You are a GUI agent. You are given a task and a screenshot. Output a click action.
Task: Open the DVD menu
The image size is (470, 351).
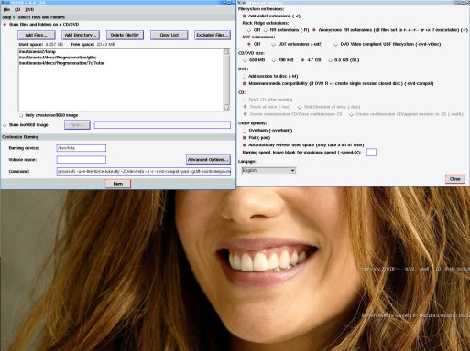[x=29, y=10]
